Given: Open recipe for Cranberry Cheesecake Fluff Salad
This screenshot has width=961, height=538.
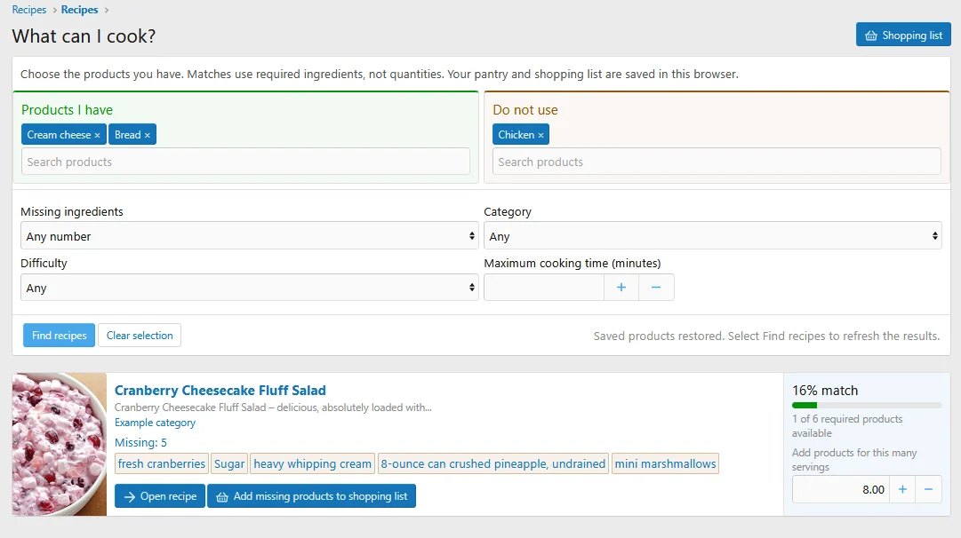Looking at the screenshot, I should (x=160, y=496).
